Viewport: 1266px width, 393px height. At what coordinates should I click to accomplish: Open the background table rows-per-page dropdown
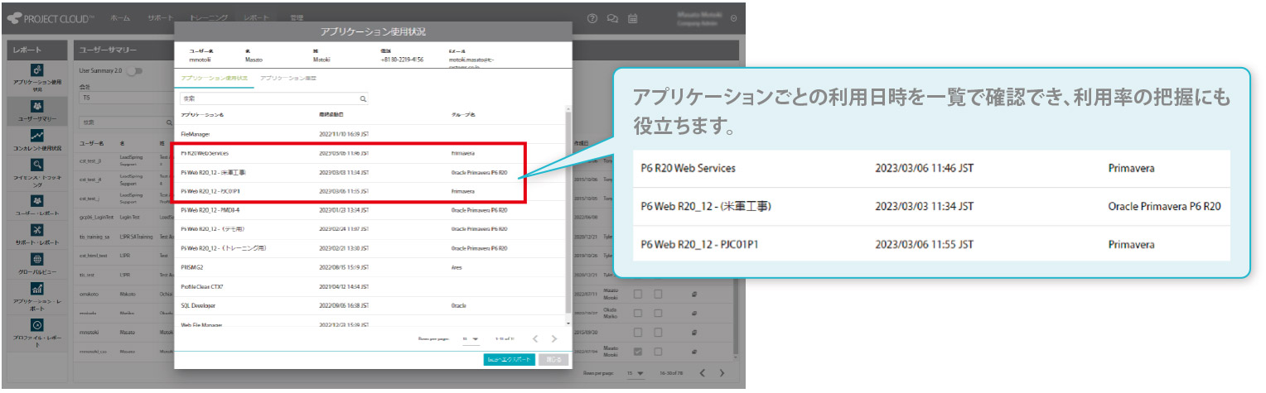[635, 374]
